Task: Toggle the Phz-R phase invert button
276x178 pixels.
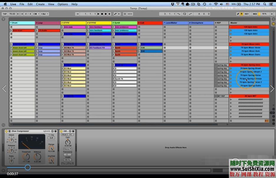Action: 71,163
